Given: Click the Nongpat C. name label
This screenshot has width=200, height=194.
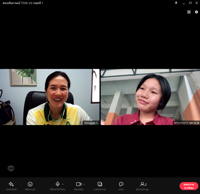Looking at the screenshot, I should point(91,123).
